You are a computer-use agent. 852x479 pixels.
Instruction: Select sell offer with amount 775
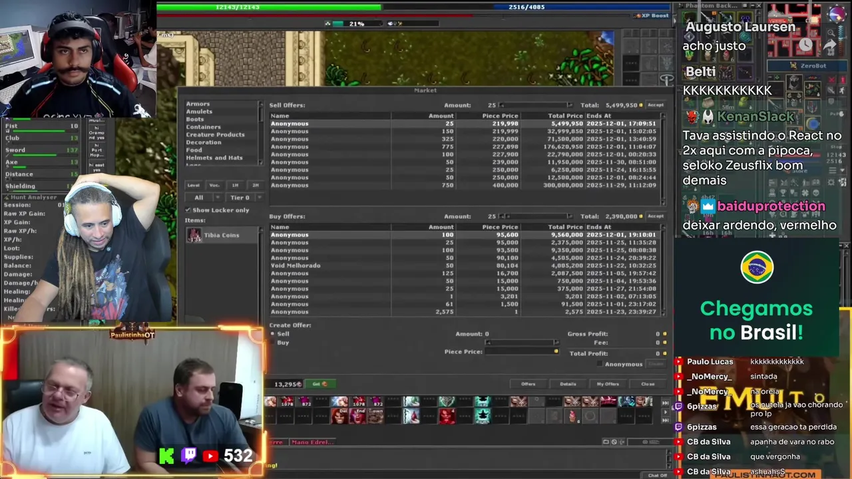pyautogui.click(x=464, y=146)
